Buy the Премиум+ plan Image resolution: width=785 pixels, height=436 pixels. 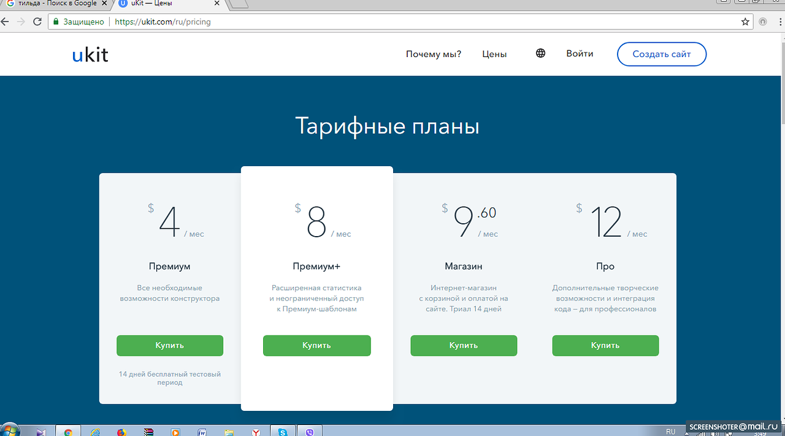(317, 345)
